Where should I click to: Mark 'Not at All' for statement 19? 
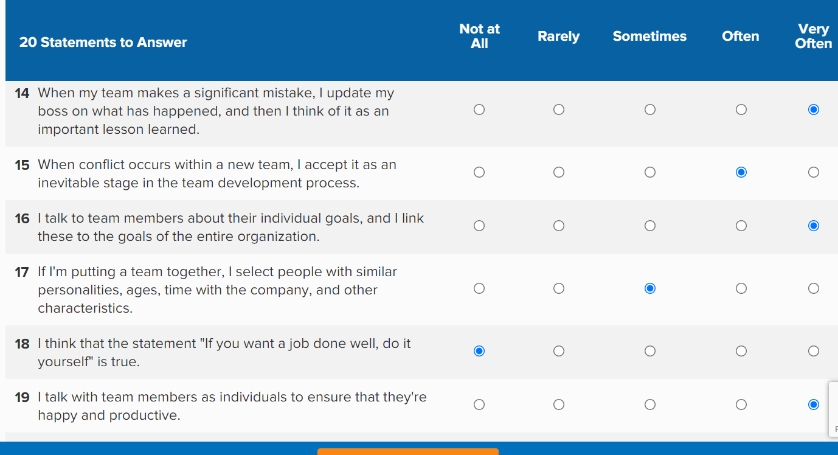coord(479,405)
